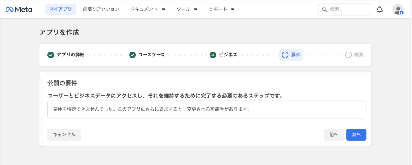Click the requirements message box

pyautogui.click(x=206, y=109)
